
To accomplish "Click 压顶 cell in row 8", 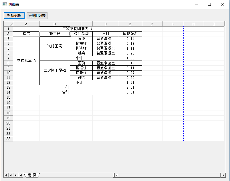I will click(x=81, y=63).
